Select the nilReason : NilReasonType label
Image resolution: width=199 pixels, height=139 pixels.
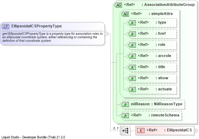[x=157, y=104]
